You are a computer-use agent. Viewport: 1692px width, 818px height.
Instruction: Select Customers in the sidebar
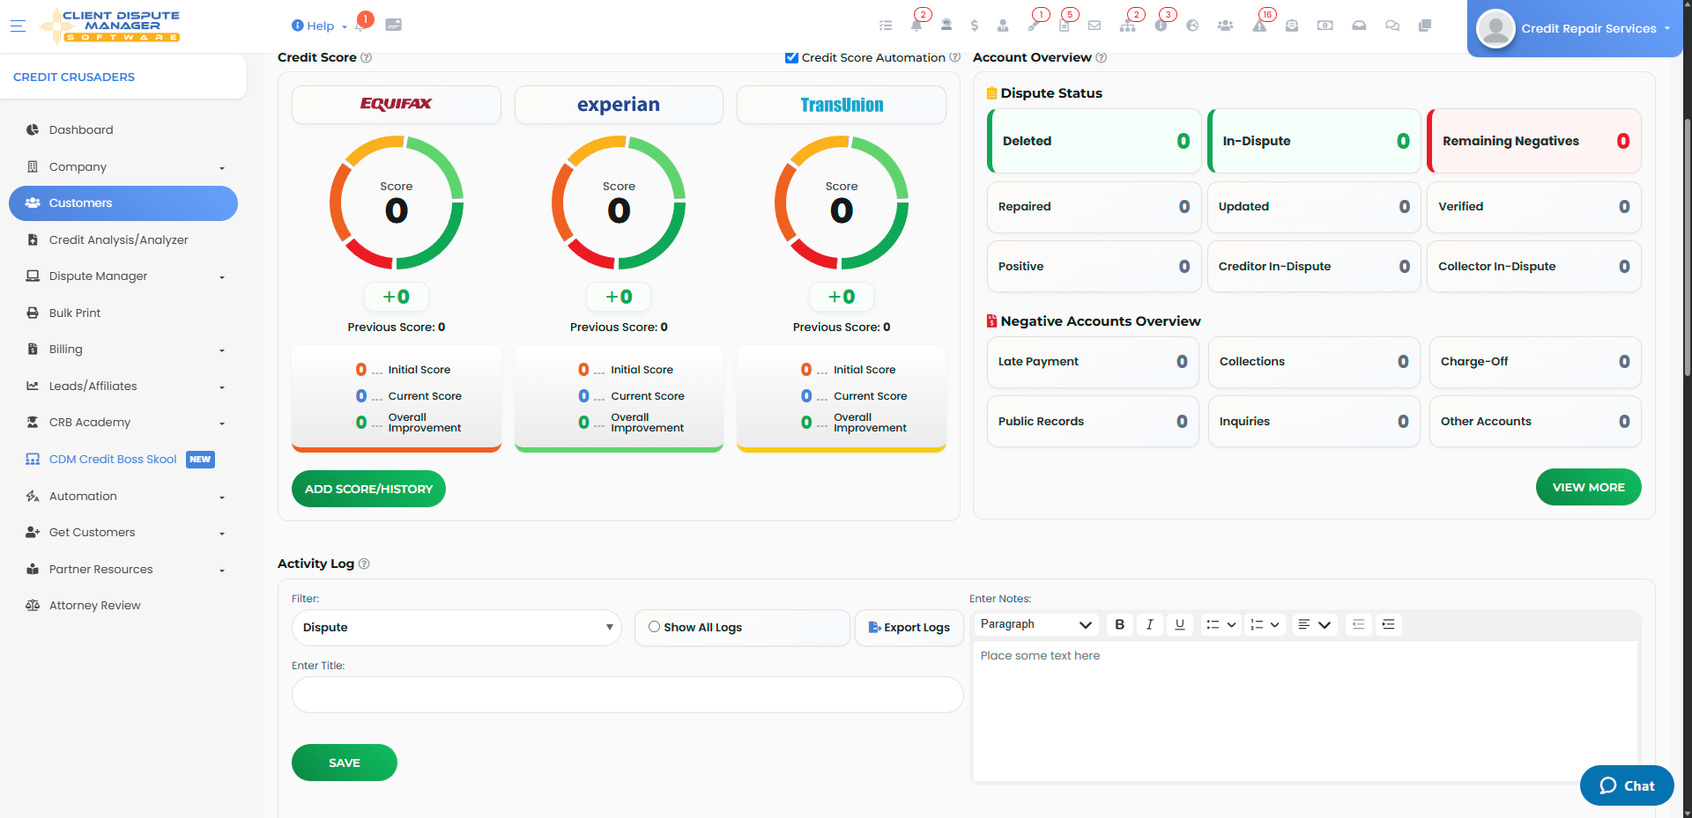click(123, 203)
